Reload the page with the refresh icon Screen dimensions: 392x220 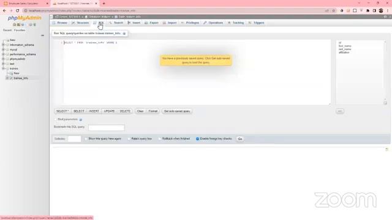18,11
